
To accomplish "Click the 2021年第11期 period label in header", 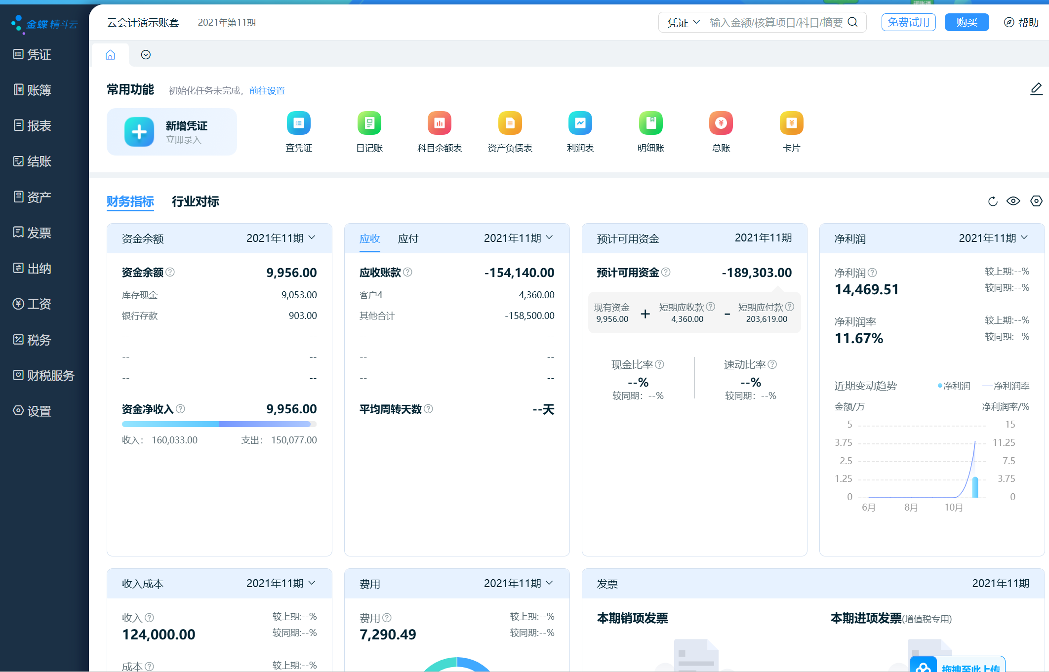I will pos(227,23).
